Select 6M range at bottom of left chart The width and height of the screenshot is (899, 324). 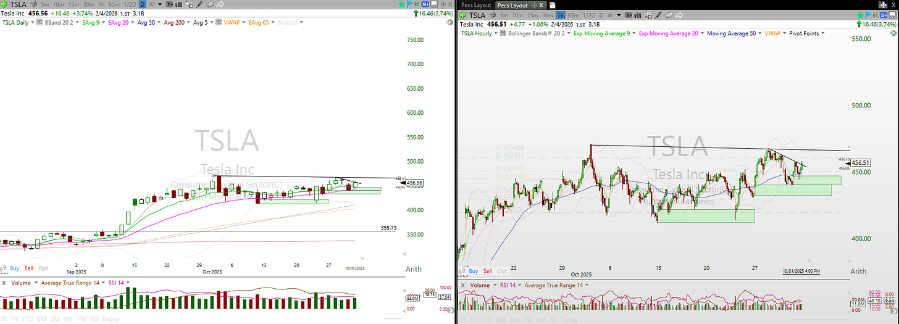[42, 319]
